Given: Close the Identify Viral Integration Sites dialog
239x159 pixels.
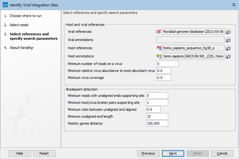Looking at the screenshot, I should (232, 5).
